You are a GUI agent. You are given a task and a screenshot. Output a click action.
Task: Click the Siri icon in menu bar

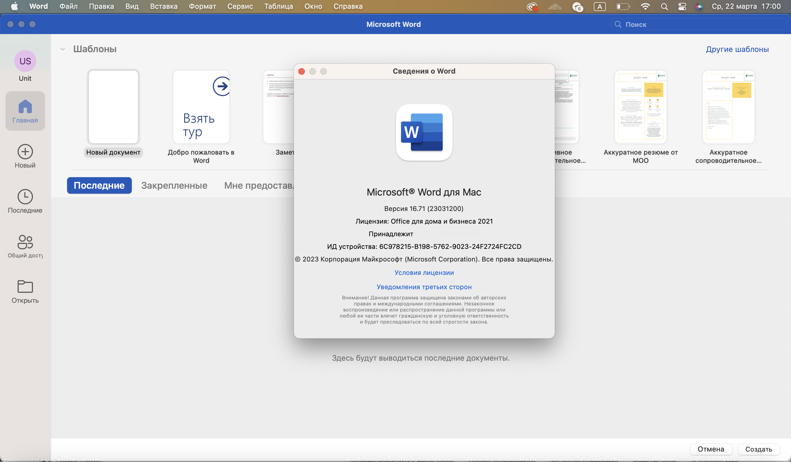699,7
